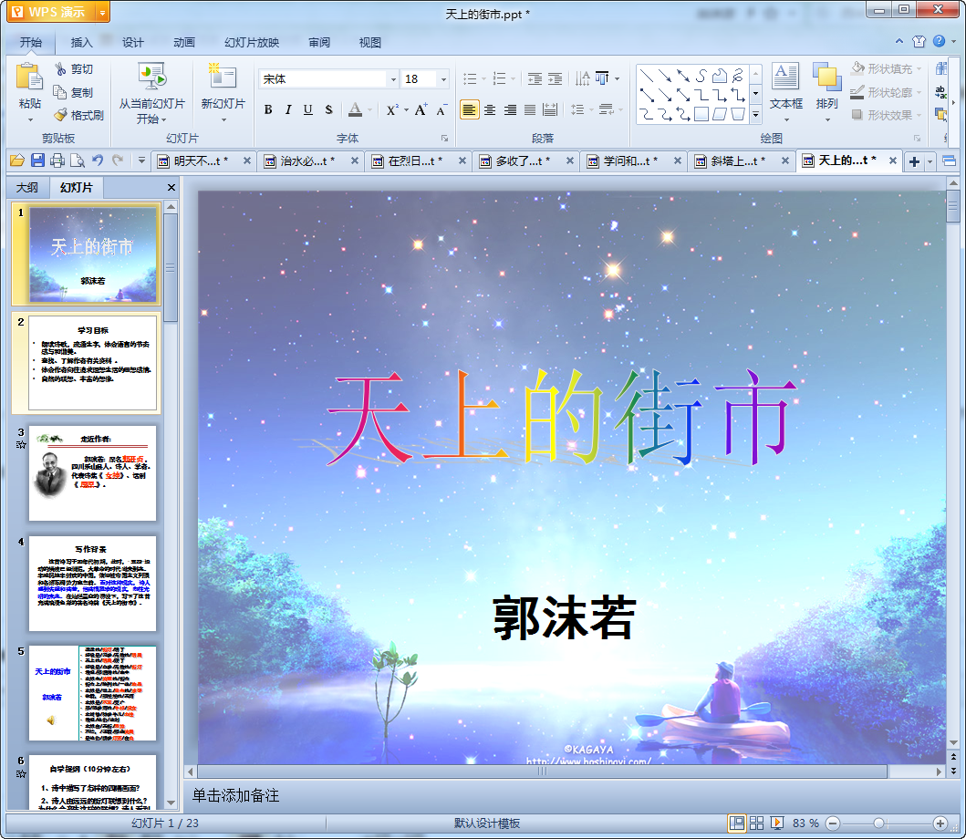The width and height of the screenshot is (966, 839).
Task: Increase font size with larger A icon
Action: [x=421, y=109]
